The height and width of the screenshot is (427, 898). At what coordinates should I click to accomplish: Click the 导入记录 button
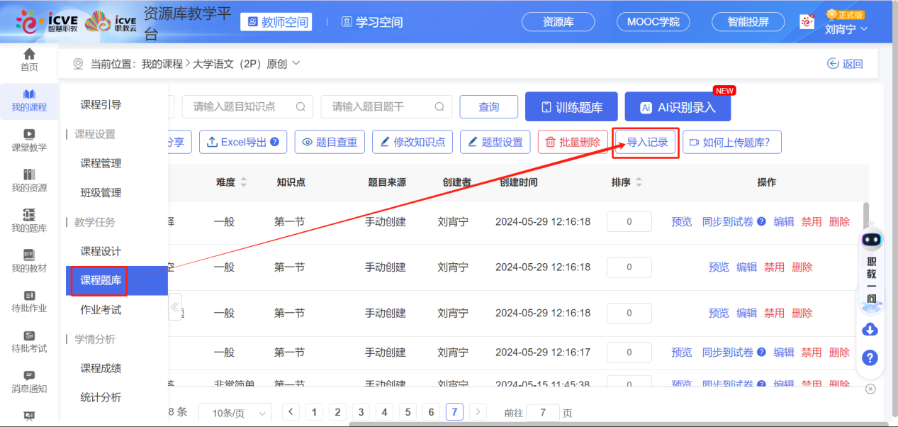(647, 142)
